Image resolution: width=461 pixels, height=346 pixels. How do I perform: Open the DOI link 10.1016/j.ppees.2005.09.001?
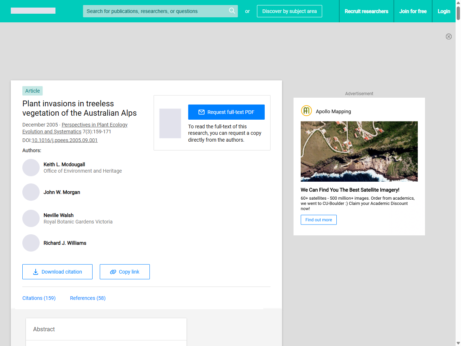click(x=65, y=140)
